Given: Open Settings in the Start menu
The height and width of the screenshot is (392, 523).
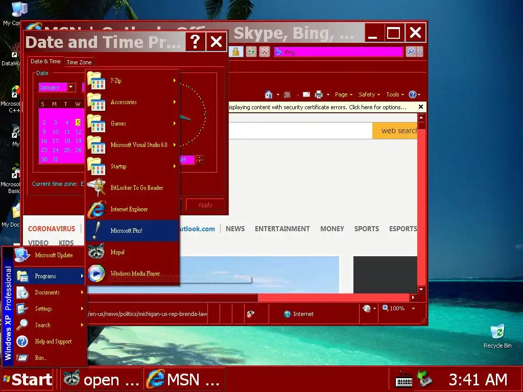Looking at the screenshot, I should coord(50,309).
